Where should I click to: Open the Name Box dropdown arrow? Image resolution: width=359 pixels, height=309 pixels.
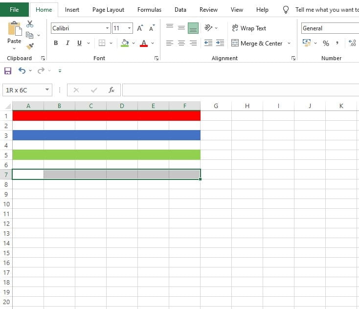(x=47, y=89)
